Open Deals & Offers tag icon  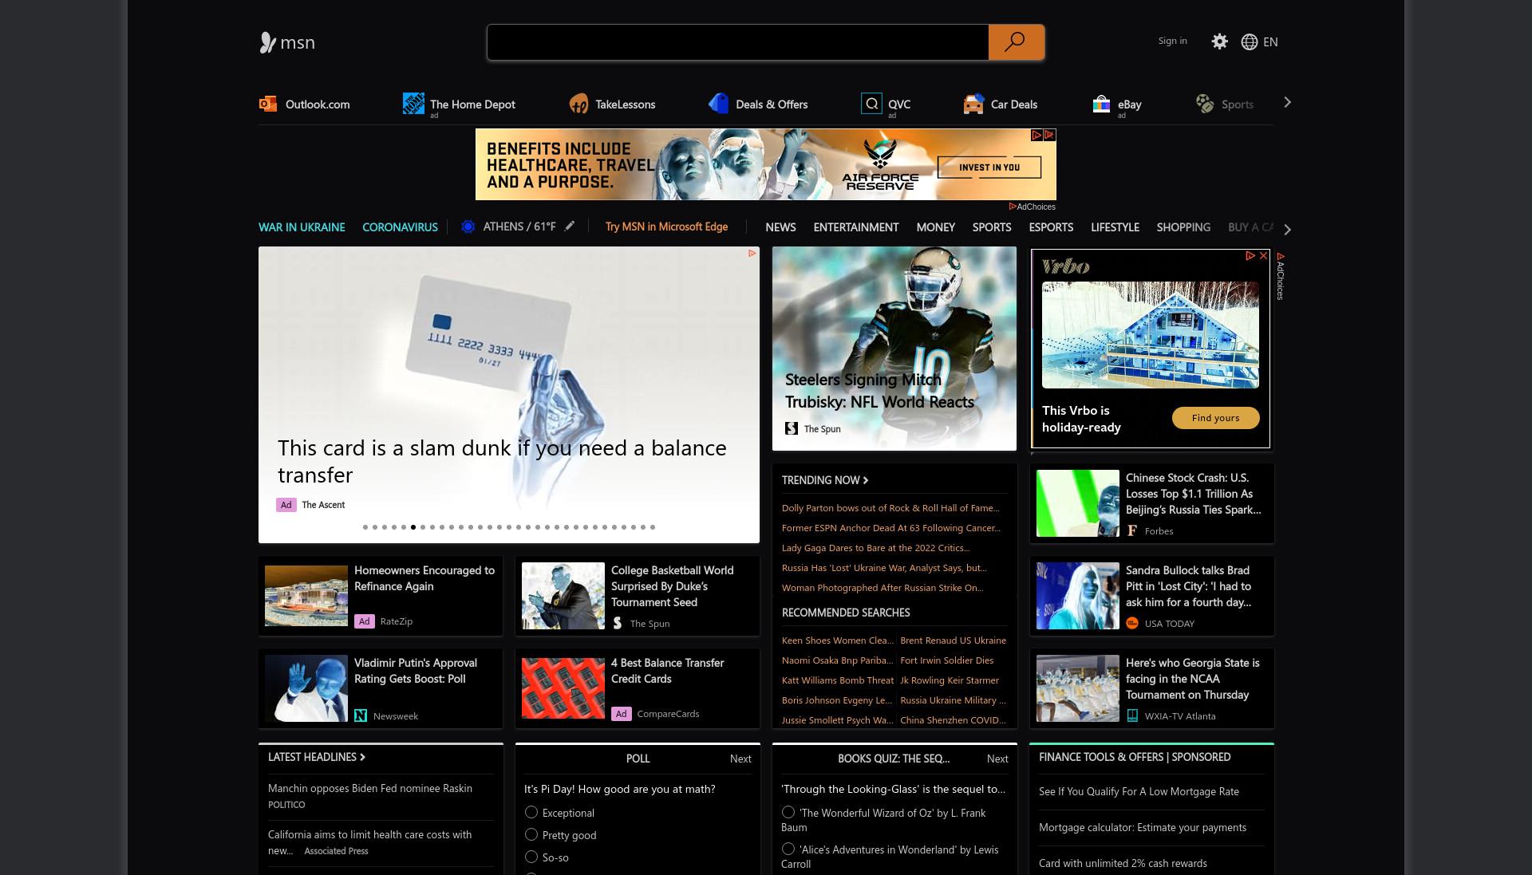coord(718,104)
